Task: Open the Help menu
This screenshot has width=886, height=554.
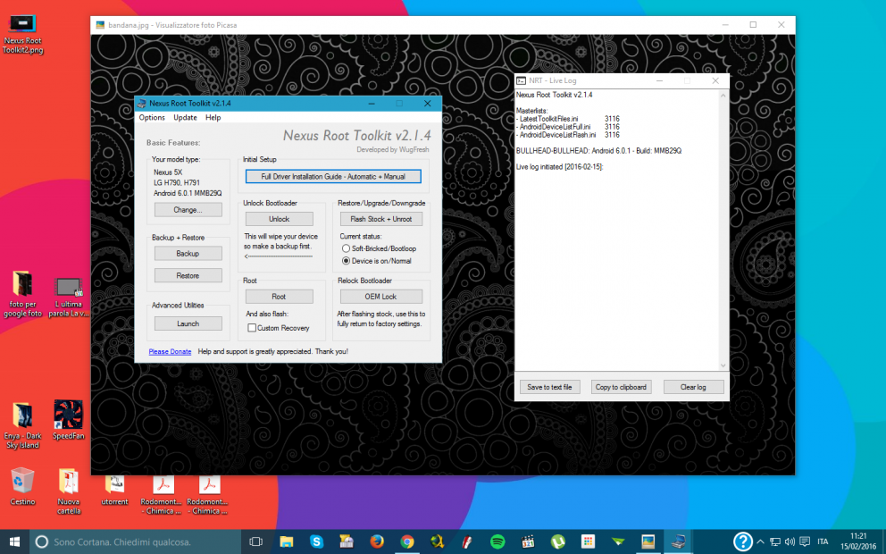Action: pos(213,118)
